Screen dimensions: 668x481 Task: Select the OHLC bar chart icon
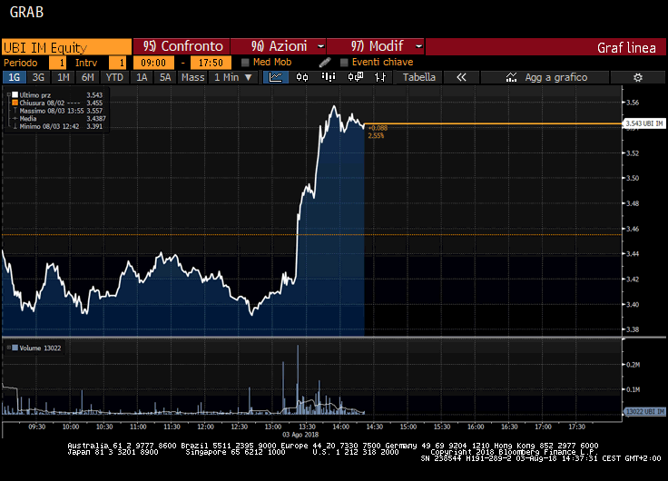[x=380, y=77]
